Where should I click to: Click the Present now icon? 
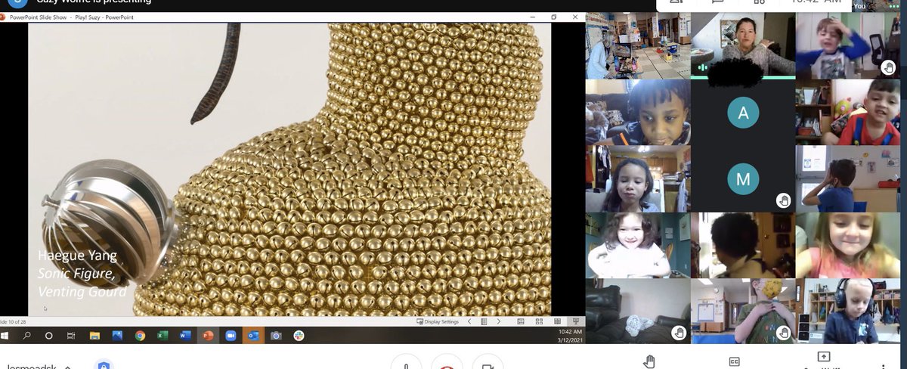click(x=824, y=358)
